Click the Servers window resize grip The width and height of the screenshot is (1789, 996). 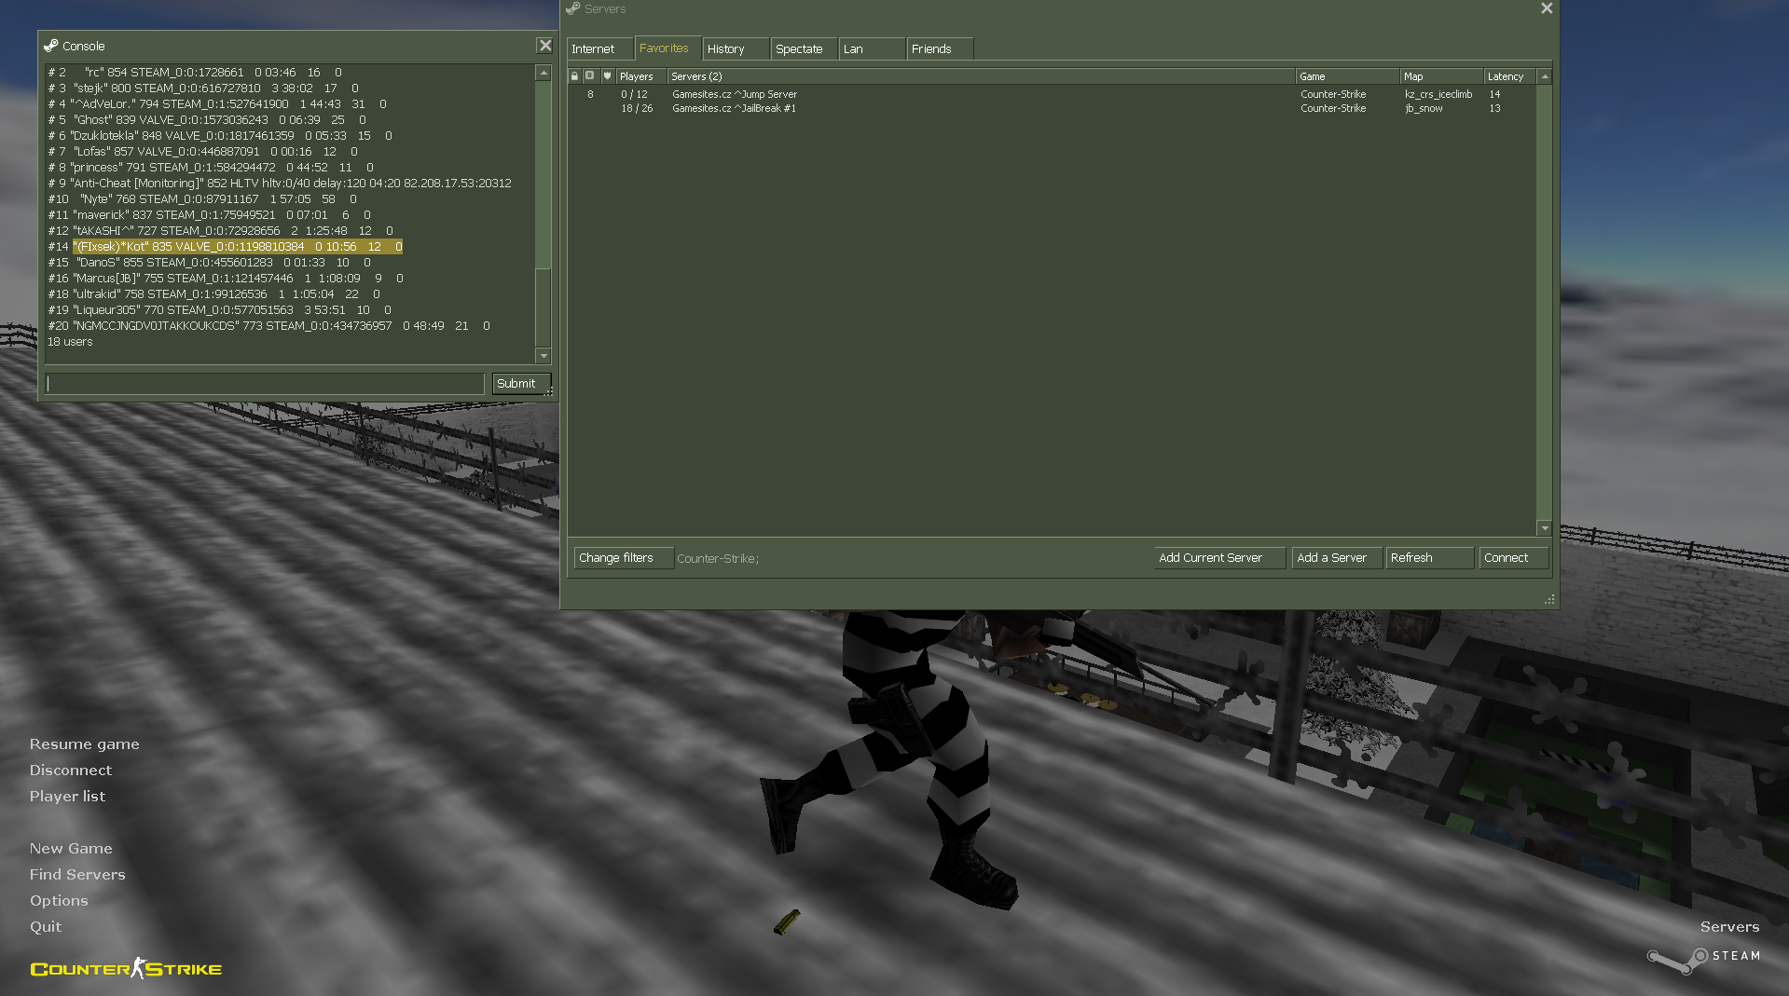coord(1549,600)
